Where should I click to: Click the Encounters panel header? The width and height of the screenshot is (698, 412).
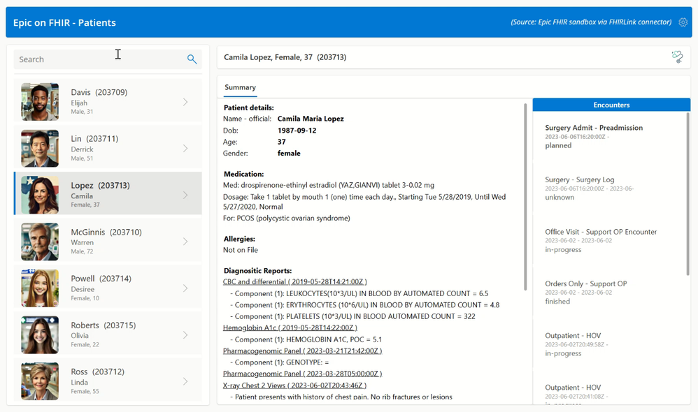[x=611, y=105]
